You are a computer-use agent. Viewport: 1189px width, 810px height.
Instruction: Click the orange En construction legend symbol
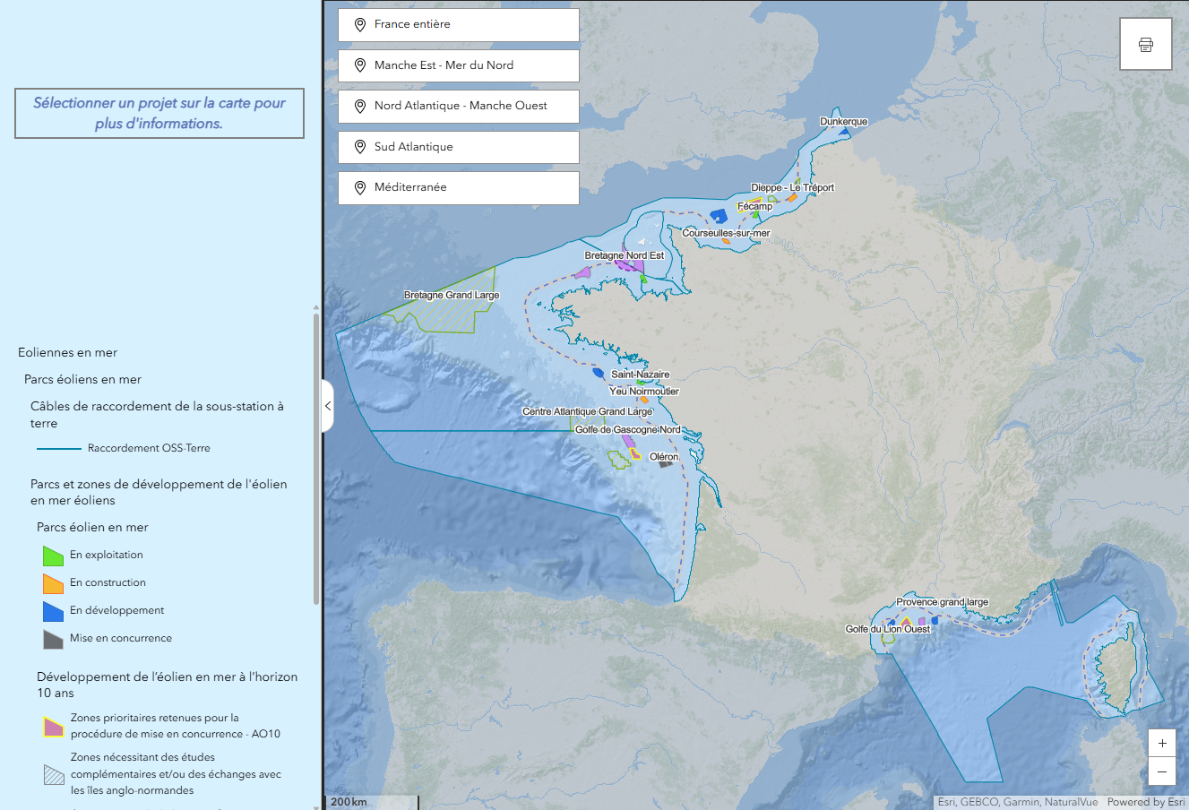[53, 583]
